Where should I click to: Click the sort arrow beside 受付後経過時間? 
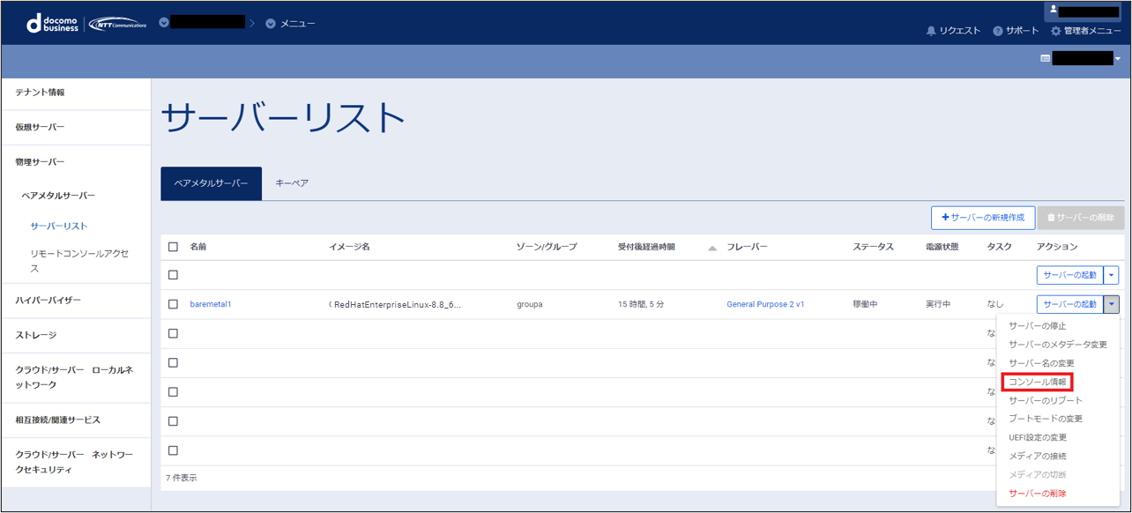712,248
